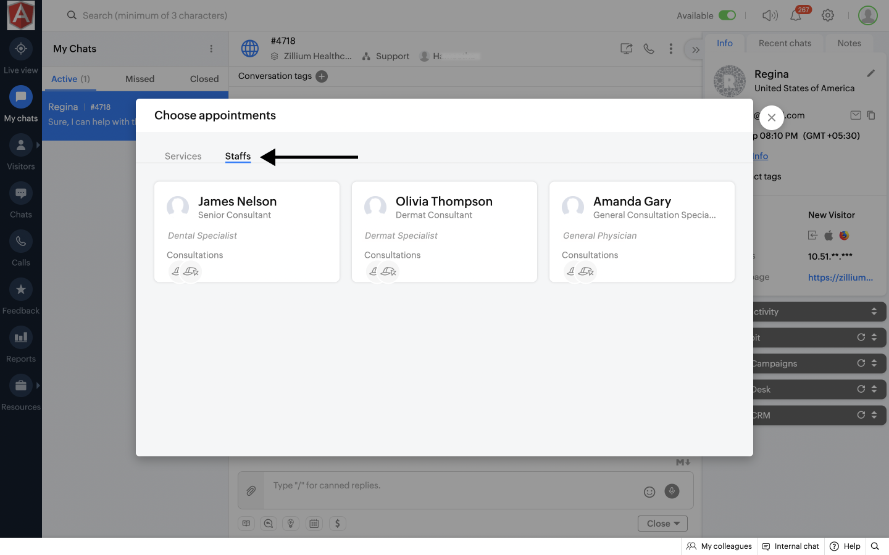Toggle the Available status switch
Screen dimensions: 889x555
click(727, 15)
